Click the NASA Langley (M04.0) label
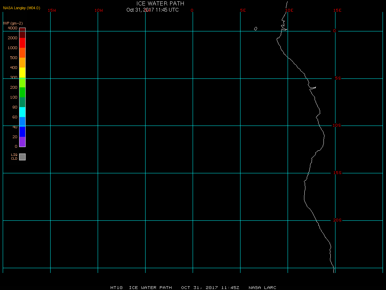Screen dimensions: 386x290 pos(22,8)
